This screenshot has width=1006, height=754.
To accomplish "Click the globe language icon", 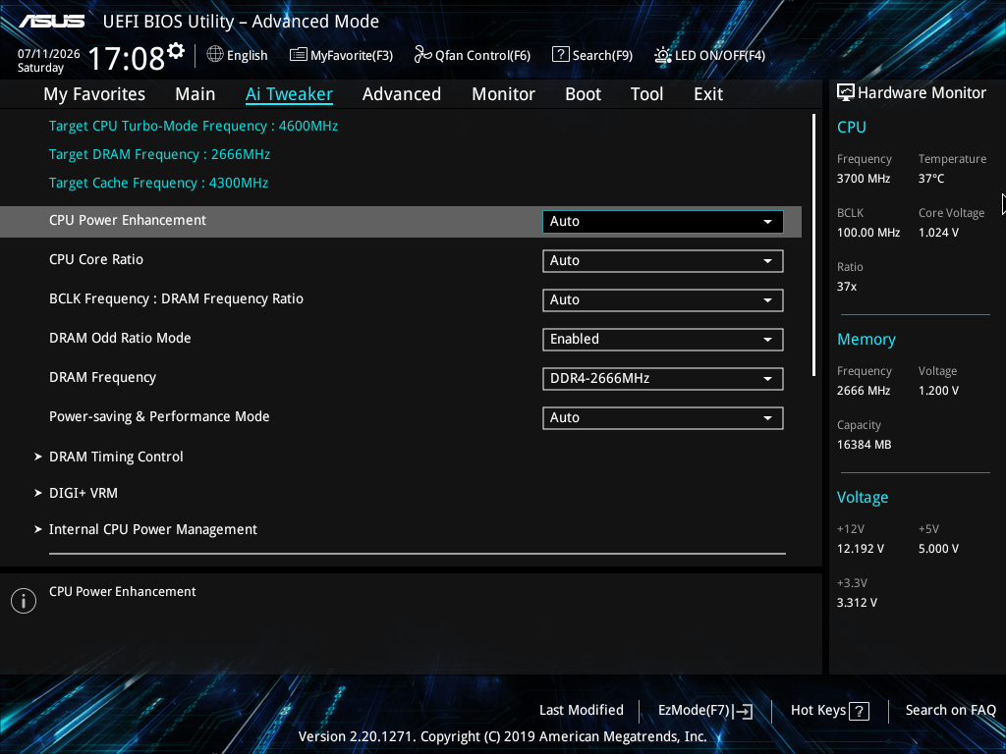I will [215, 55].
